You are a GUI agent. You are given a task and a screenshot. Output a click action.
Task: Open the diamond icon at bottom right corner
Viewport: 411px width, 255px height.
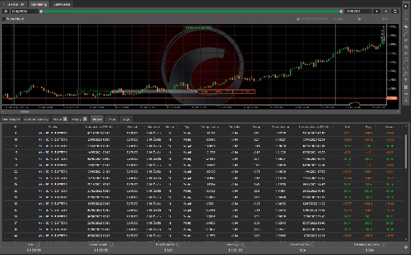[x=406, y=247]
